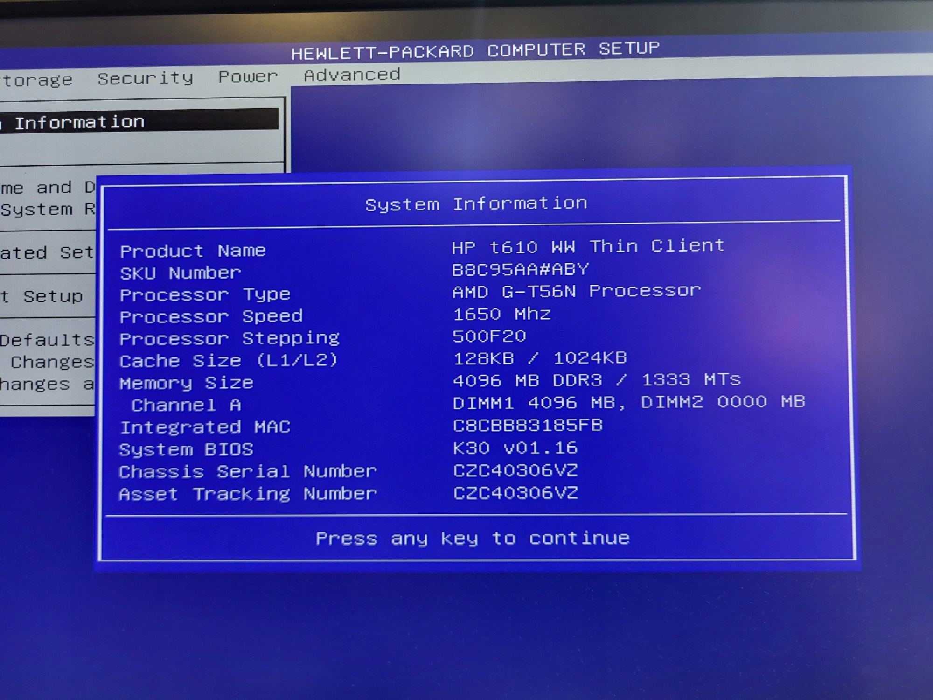Viewport: 933px width, 700px height.
Task: Open the Advanced menu
Action: click(352, 75)
